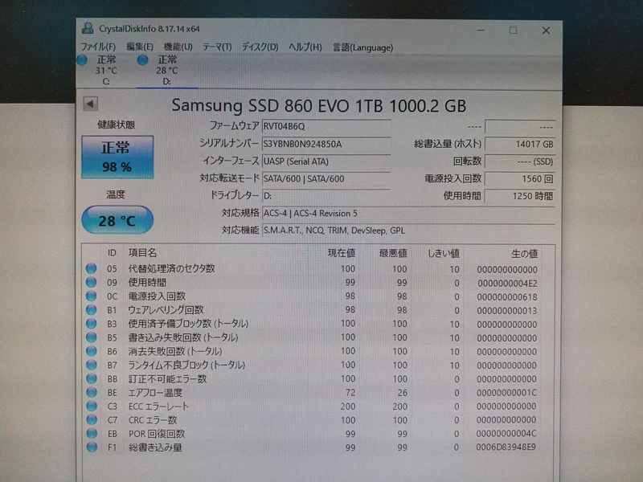Select the D: drive status circle

pos(143,60)
